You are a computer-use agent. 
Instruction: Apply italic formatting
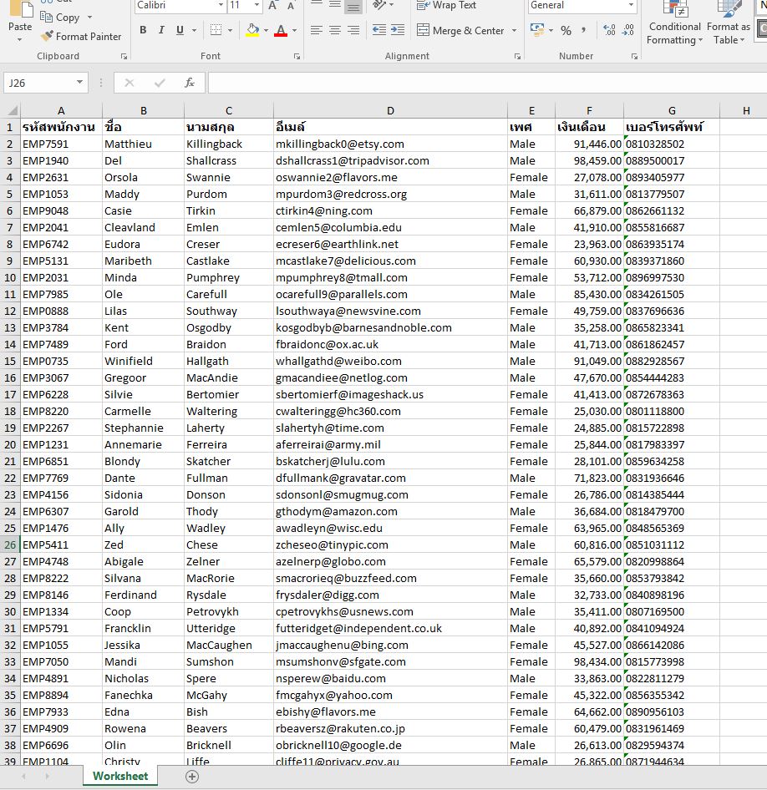tap(161, 30)
